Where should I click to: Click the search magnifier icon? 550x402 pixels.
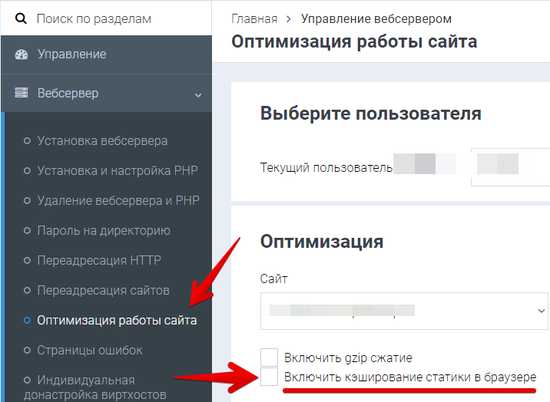click(x=22, y=18)
